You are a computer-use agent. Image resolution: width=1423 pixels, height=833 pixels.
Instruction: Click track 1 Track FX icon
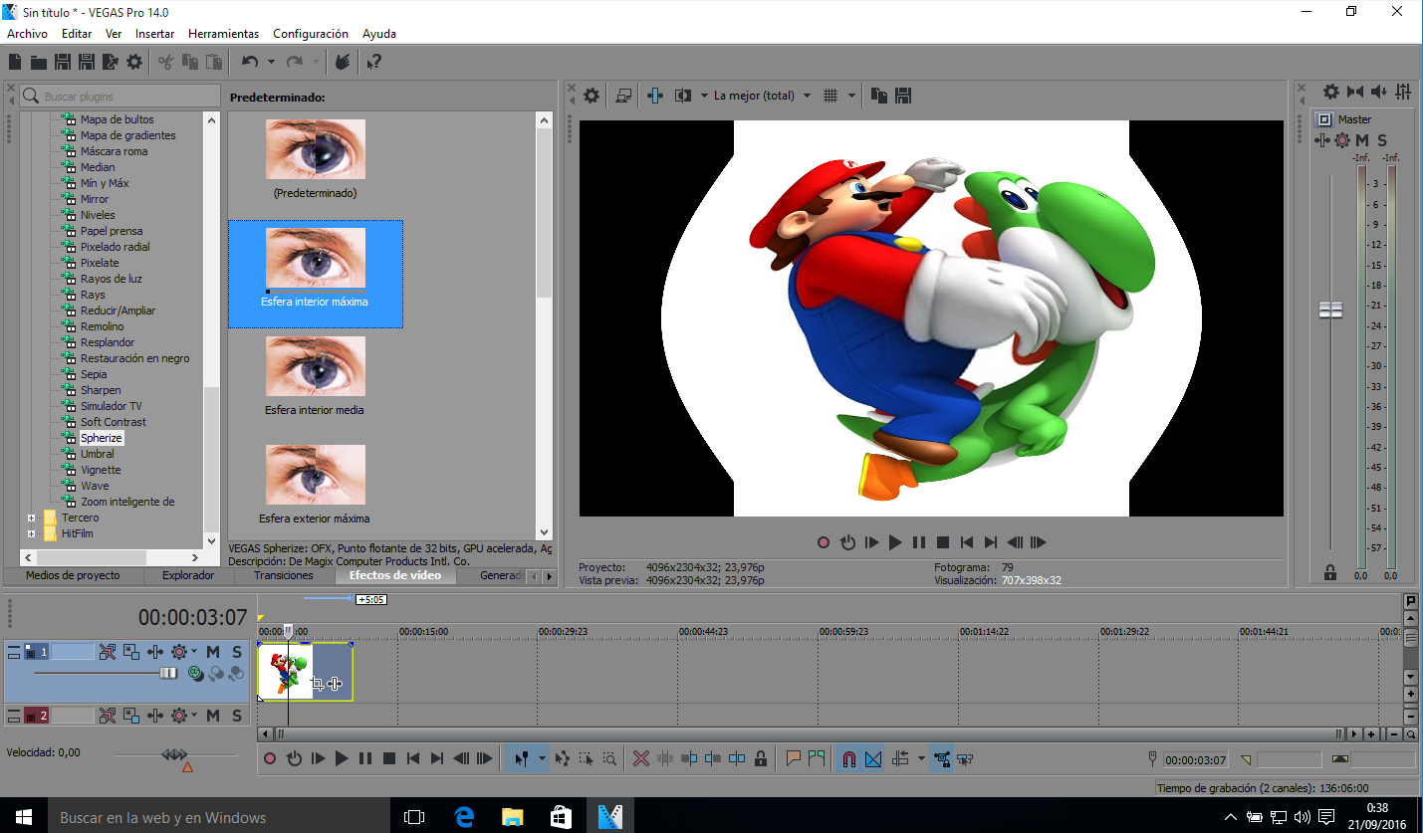(155, 652)
